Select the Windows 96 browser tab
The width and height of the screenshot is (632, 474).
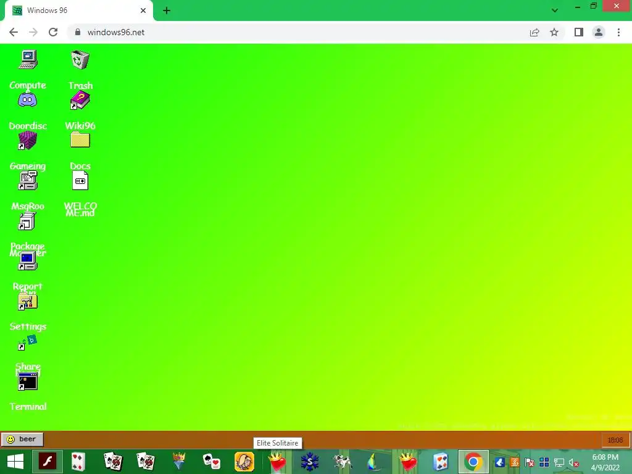(x=79, y=10)
